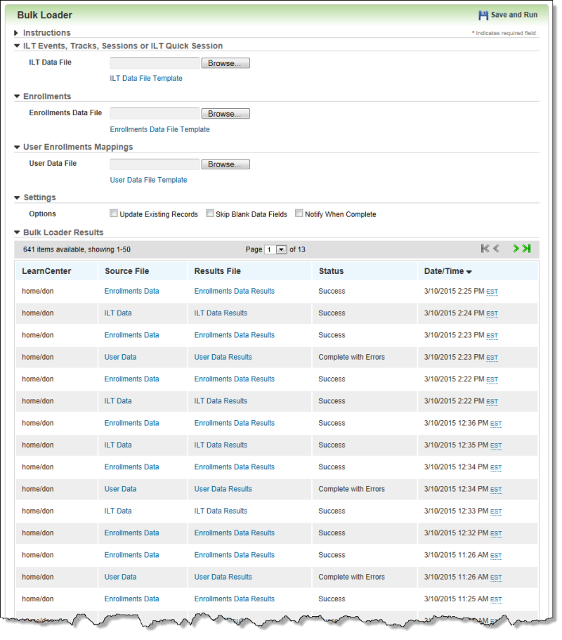Collapse the Enrollments section
This screenshot has width=562, height=640.
[x=16, y=96]
